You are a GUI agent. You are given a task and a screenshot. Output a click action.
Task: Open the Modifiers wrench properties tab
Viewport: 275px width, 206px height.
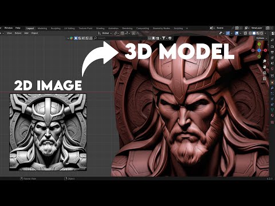(x=272, y=88)
